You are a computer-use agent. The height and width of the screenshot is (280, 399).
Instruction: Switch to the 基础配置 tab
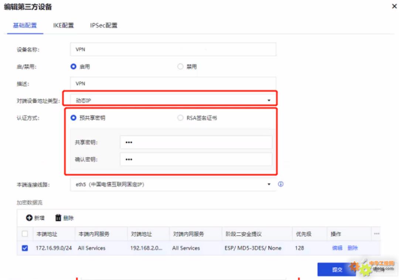coord(25,25)
